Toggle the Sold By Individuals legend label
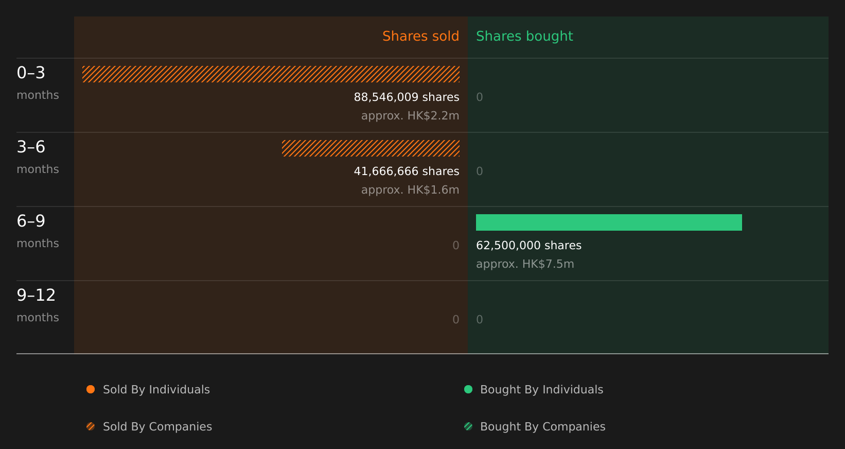Screen dimensions: 845x449 156,390
